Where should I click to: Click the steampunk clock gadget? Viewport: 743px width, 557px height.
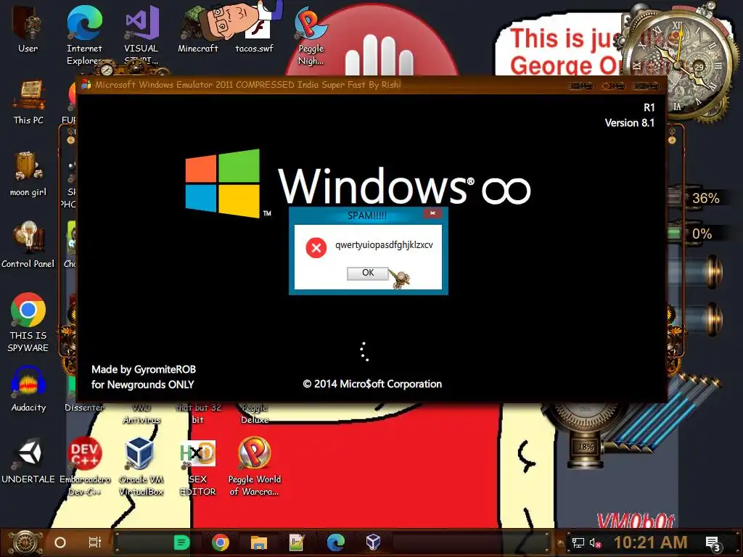pyautogui.click(x=678, y=64)
